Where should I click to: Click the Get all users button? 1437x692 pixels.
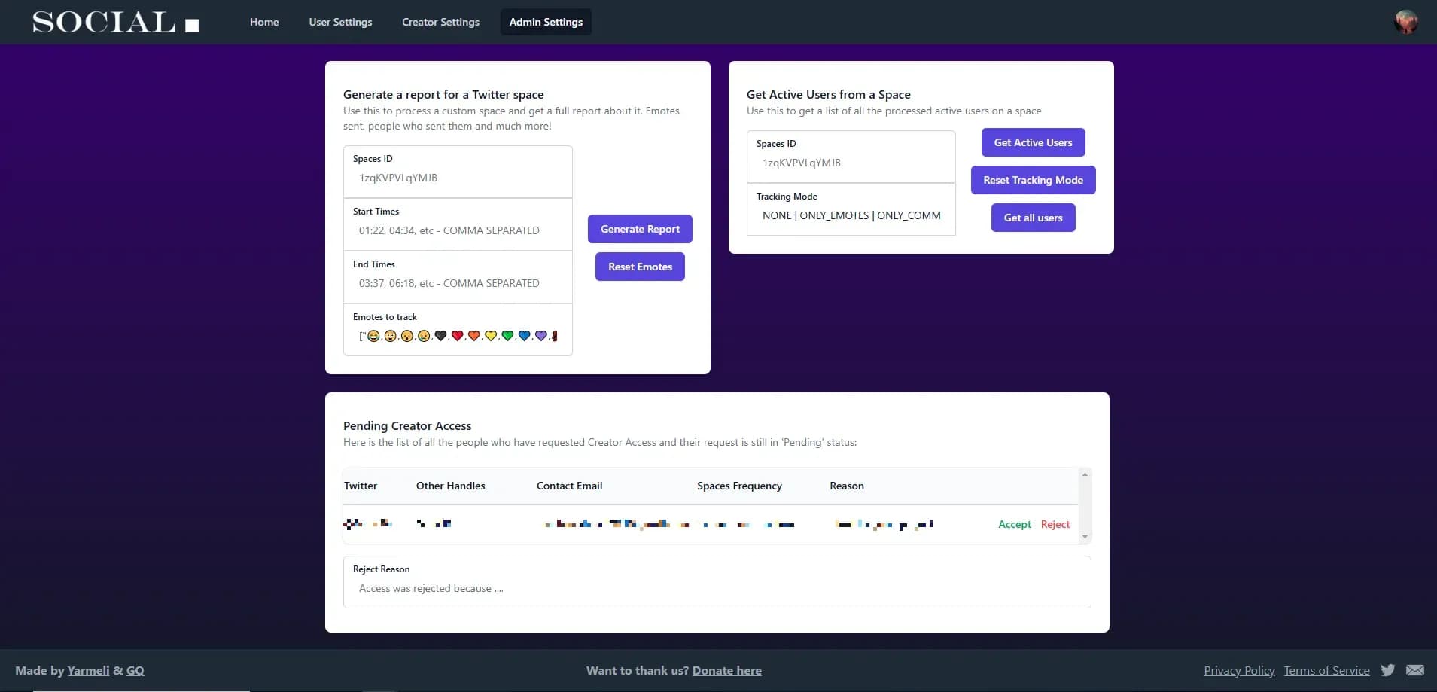click(1033, 218)
